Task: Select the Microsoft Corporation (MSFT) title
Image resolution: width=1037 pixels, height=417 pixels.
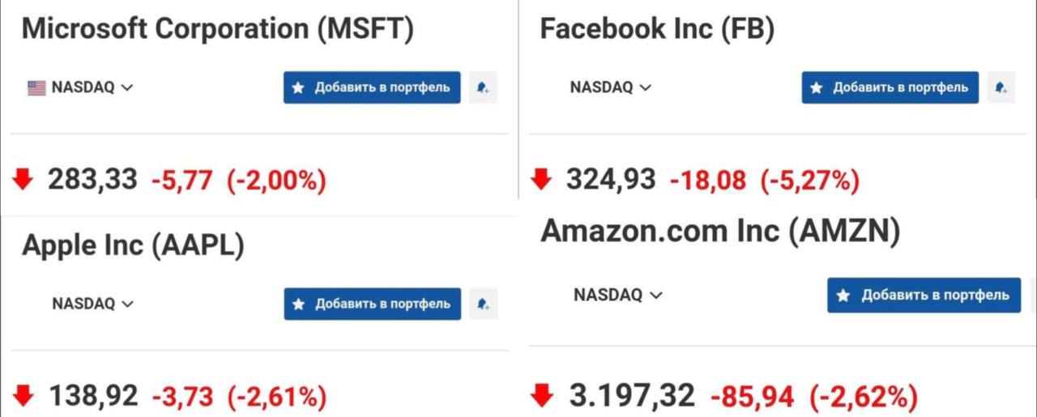Action: click(x=218, y=29)
